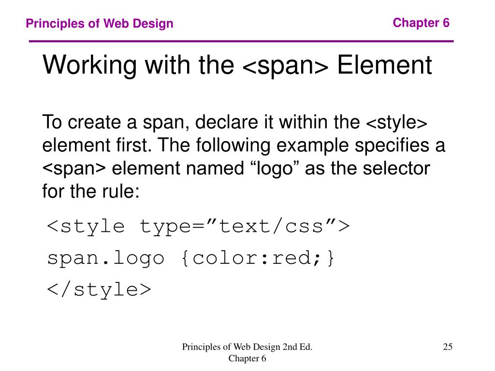The image size is (495, 371).
Task: Click the line 'element first. The following example specifies a'
Action: point(244,145)
